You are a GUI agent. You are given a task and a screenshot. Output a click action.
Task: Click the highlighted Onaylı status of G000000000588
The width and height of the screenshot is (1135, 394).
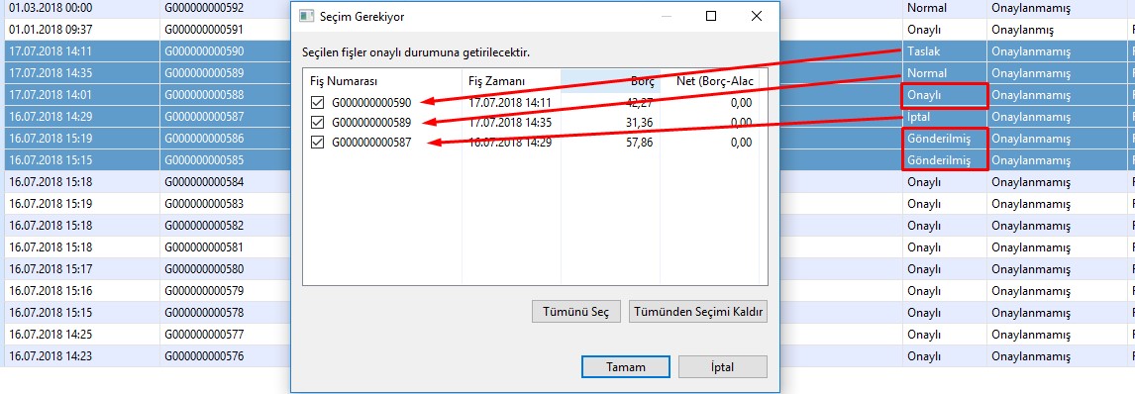[945, 95]
